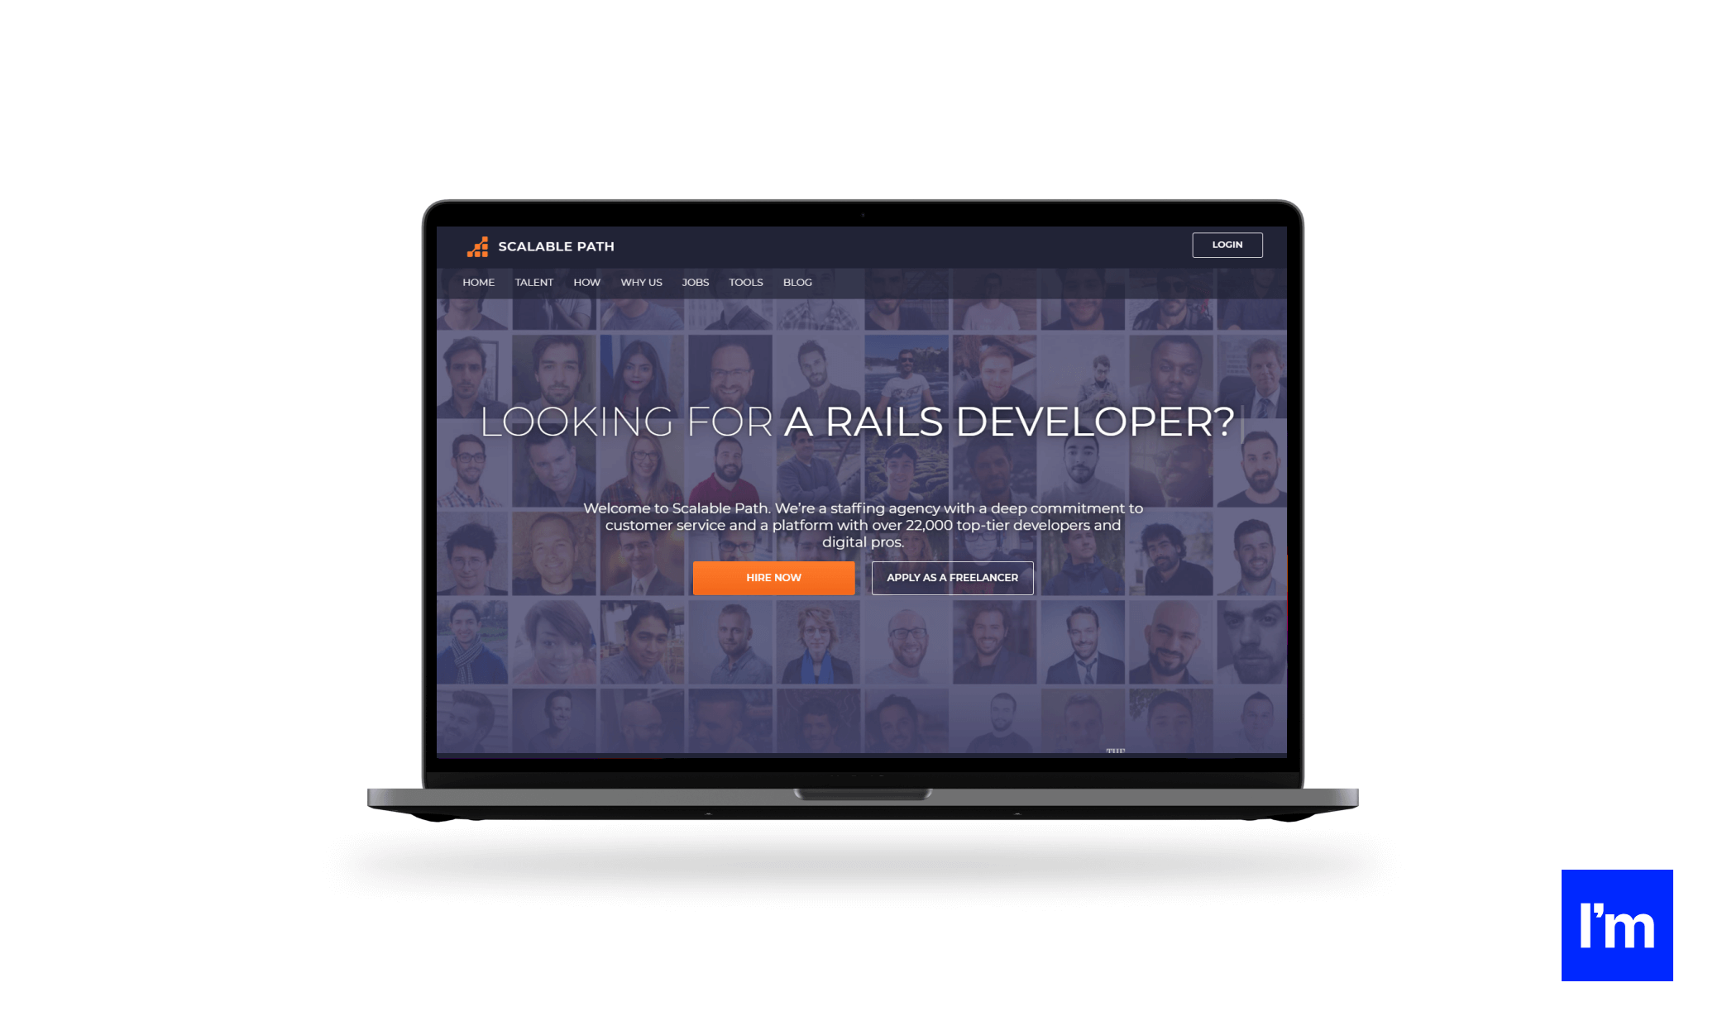
Task: Click the BLOG navigation icon
Action: [797, 282]
